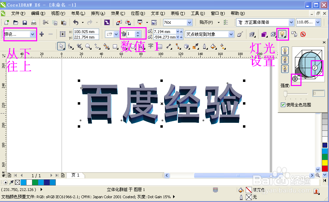The height and width of the screenshot is (202, 329).
Task: Click the save document icon
Action: point(24,22)
